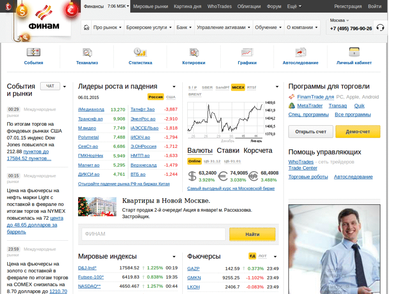Open the События calendar icon
393x294 pixels.
(34, 52)
